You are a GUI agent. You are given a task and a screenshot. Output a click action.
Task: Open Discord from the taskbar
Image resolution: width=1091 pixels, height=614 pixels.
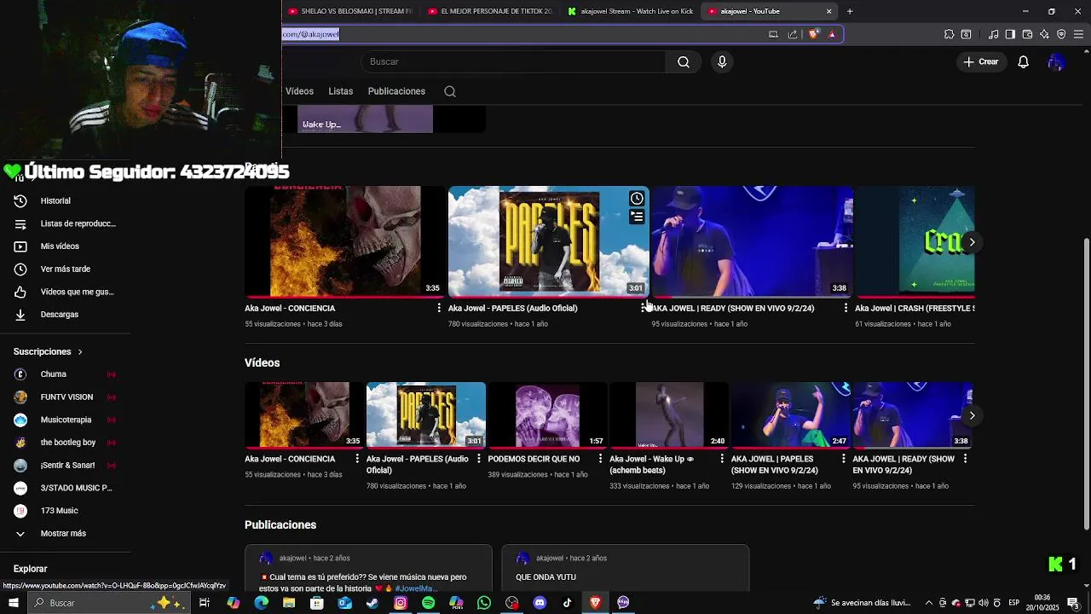pyautogui.click(x=540, y=603)
